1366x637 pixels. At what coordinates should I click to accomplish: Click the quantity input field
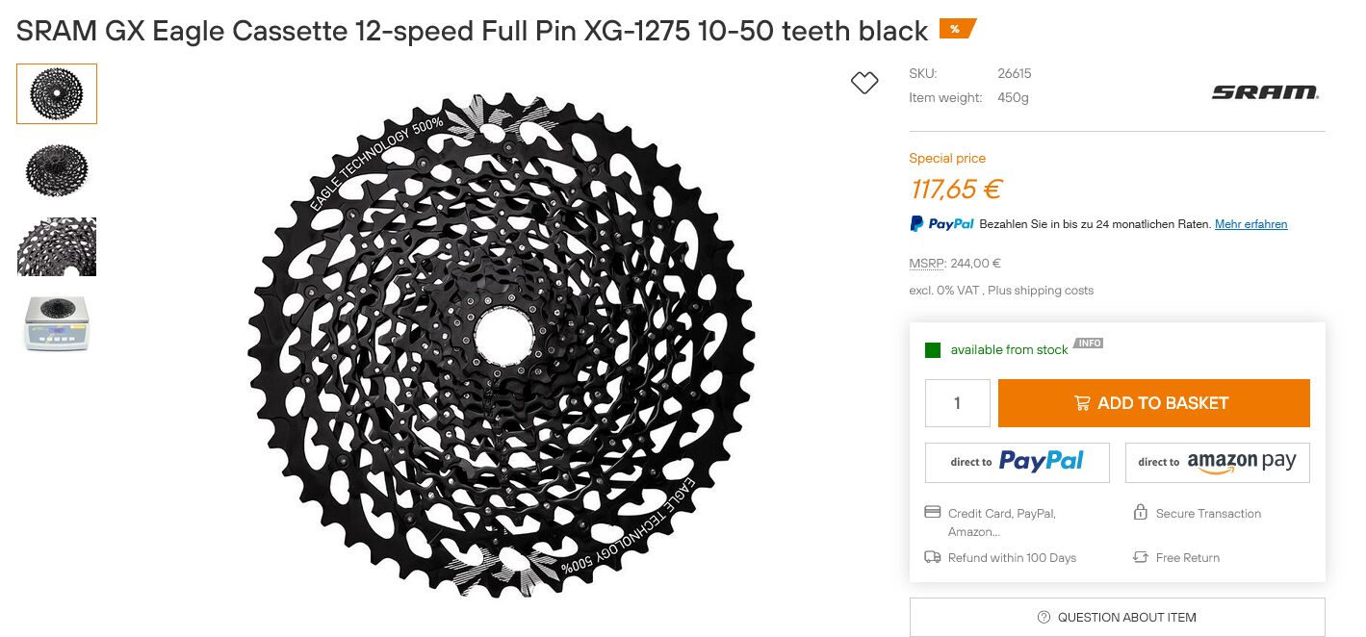pyautogui.click(x=957, y=403)
